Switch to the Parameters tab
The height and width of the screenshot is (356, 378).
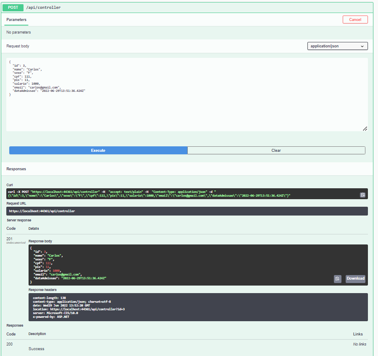(16, 19)
